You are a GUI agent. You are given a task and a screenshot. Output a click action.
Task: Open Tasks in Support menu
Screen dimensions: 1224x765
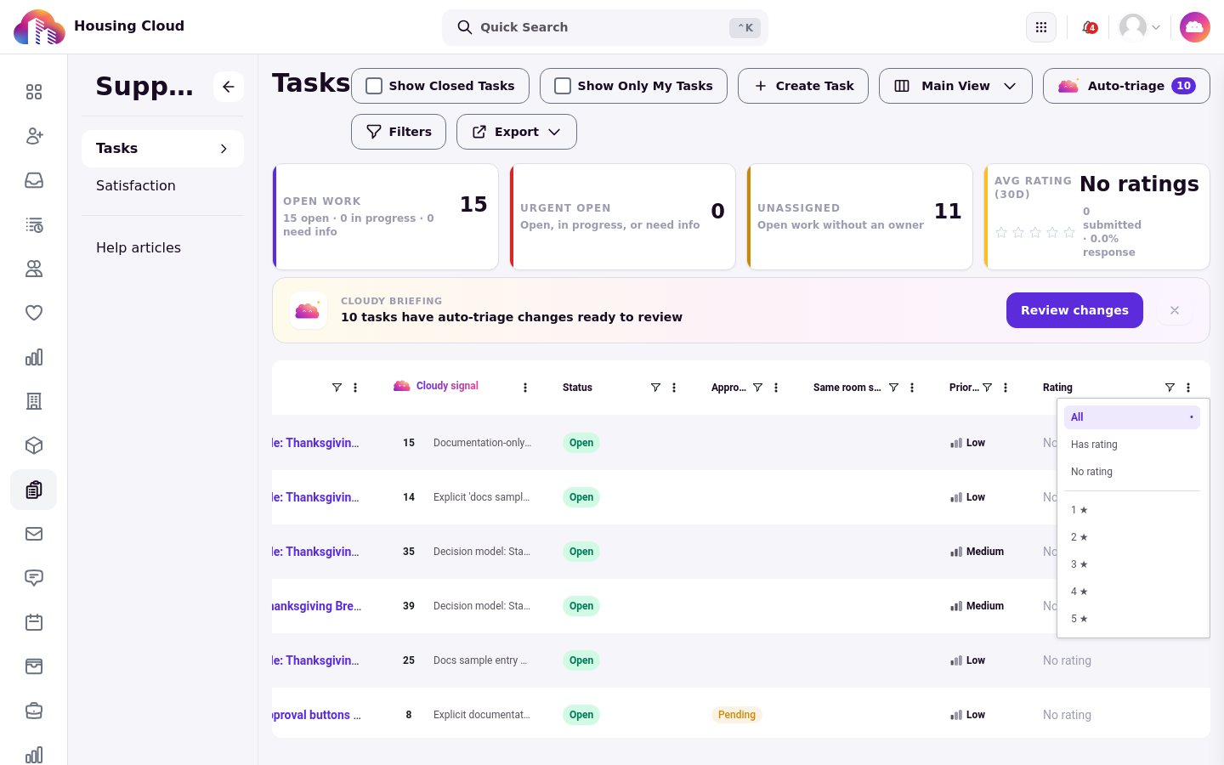162,149
